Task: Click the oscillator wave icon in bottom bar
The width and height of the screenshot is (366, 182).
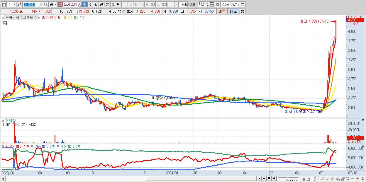Action: [x=328, y=178]
